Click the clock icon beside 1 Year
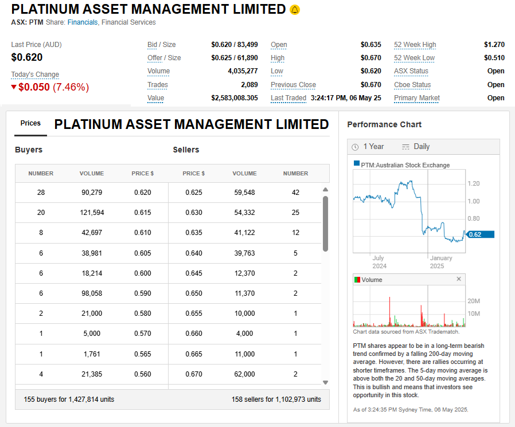This screenshot has width=515, height=427. pos(355,147)
